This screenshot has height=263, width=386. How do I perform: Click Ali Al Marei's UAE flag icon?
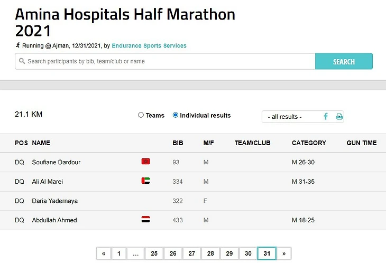click(145, 181)
